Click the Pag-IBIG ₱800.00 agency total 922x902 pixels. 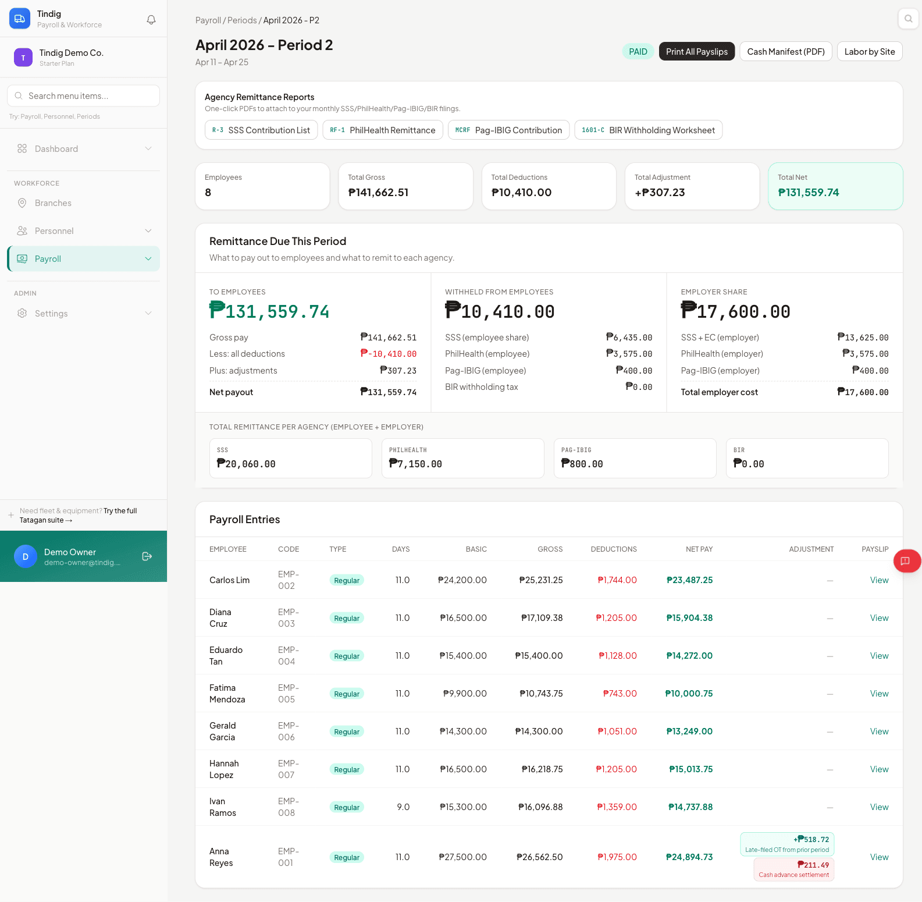(635, 458)
